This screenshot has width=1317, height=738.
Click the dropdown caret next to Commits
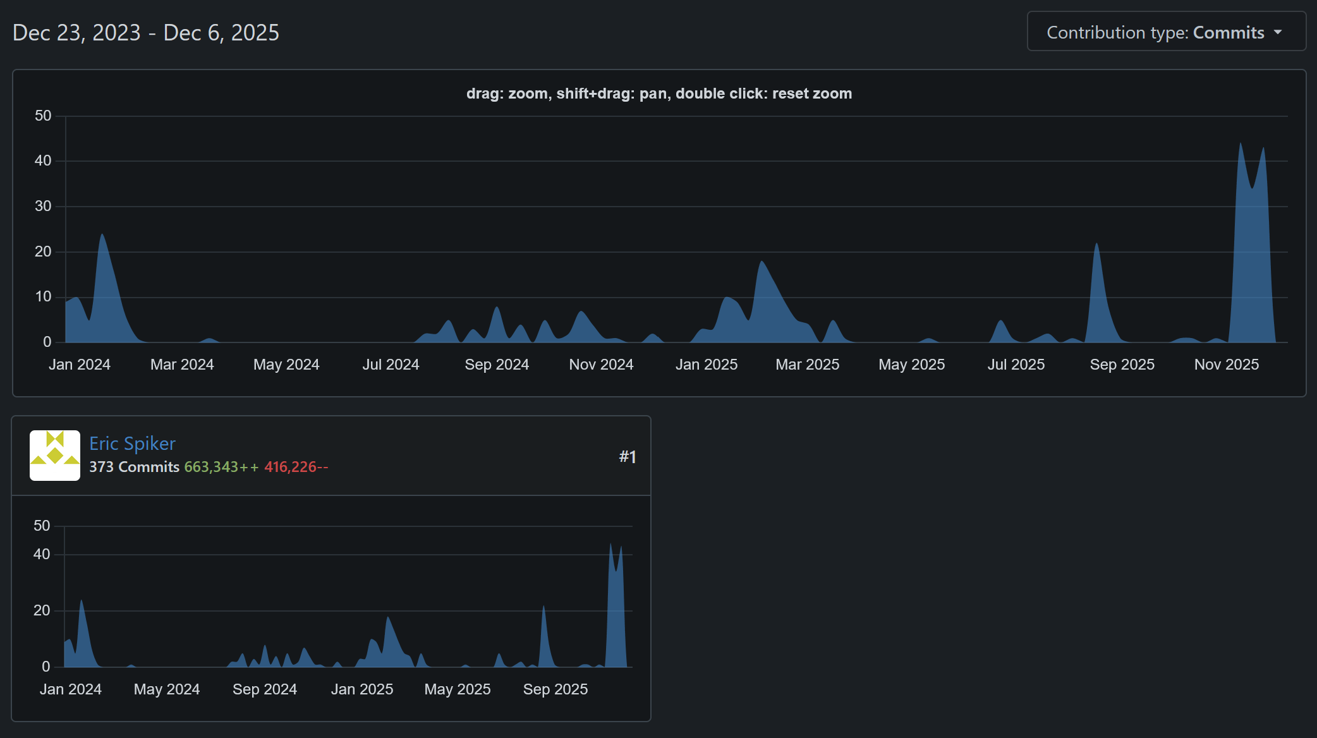[x=1278, y=32]
